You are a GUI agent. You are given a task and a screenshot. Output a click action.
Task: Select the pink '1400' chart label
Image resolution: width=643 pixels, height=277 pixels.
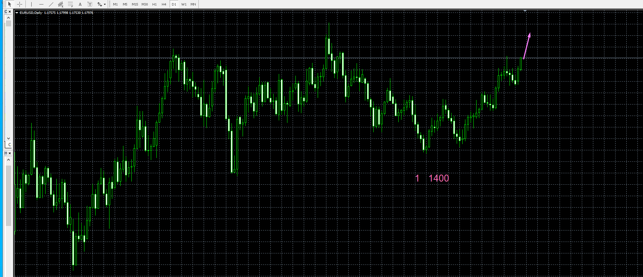point(439,178)
